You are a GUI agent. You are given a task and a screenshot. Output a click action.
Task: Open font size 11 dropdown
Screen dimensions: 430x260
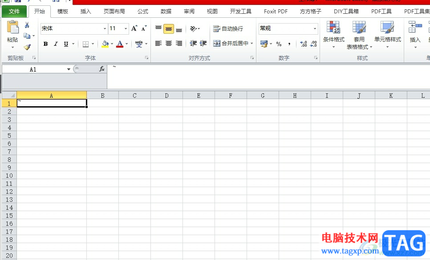126,28
